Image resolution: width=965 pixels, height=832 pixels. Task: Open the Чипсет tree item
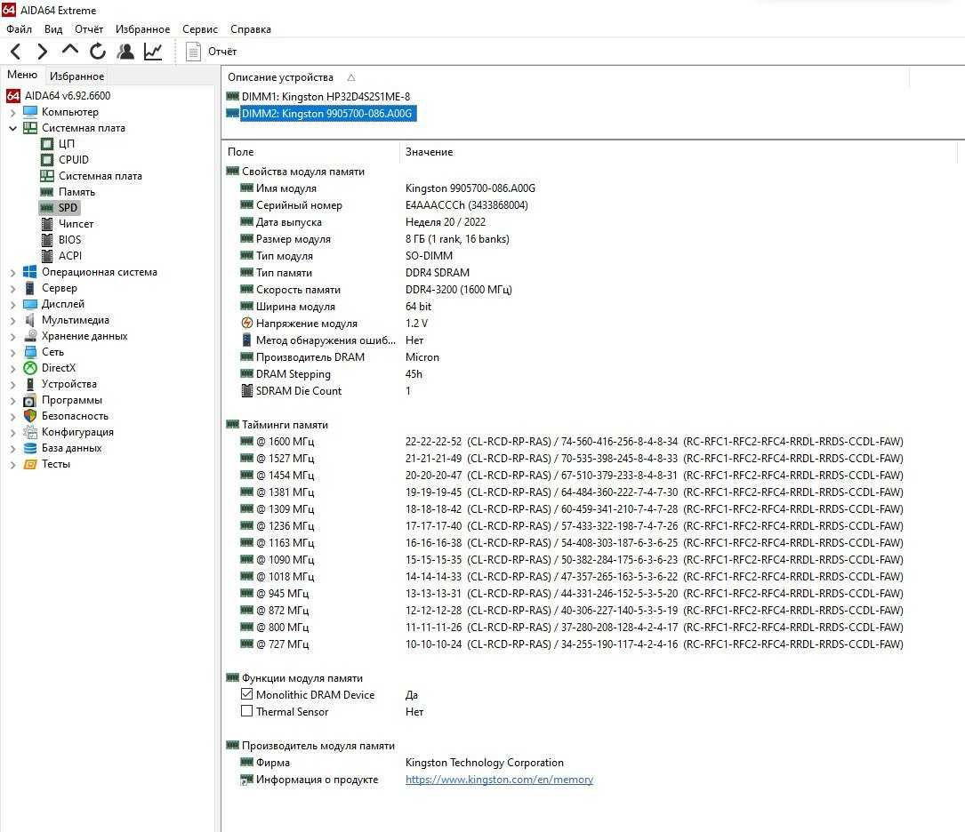coord(76,224)
